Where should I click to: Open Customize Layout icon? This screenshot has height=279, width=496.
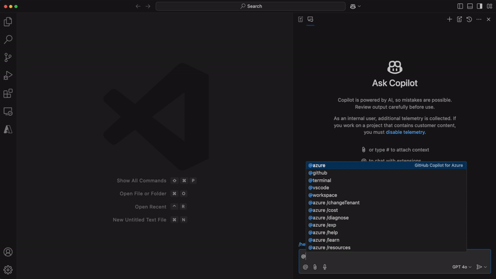point(489,6)
